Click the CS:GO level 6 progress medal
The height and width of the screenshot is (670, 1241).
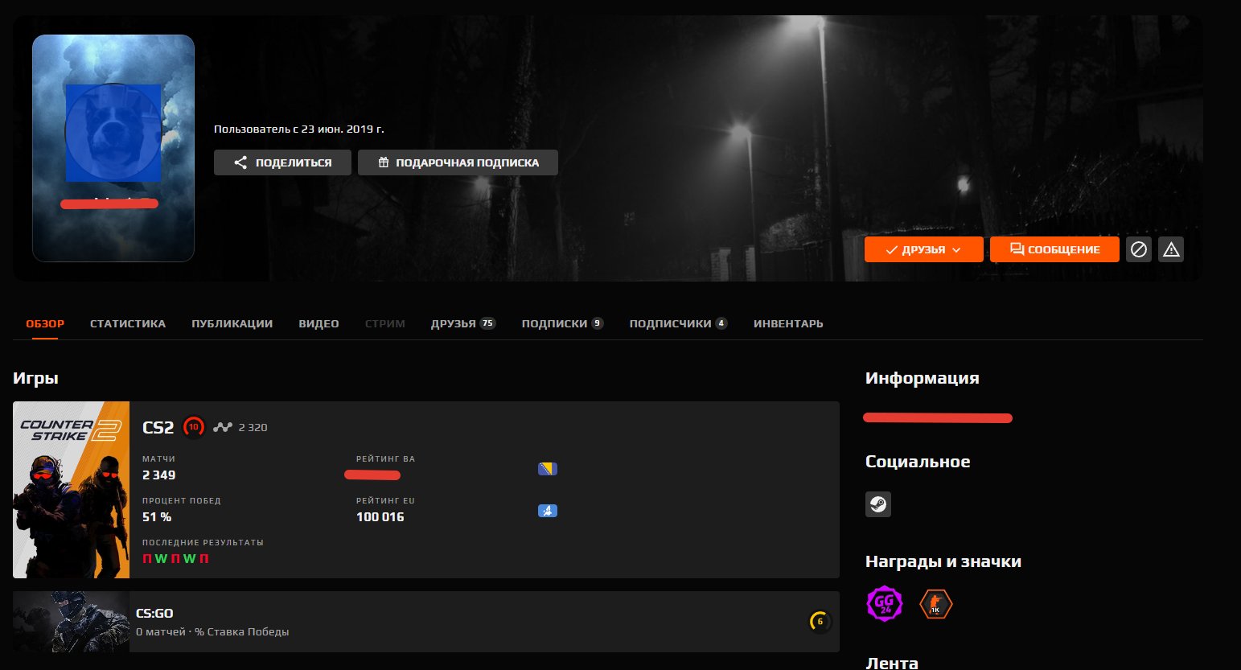(x=819, y=622)
